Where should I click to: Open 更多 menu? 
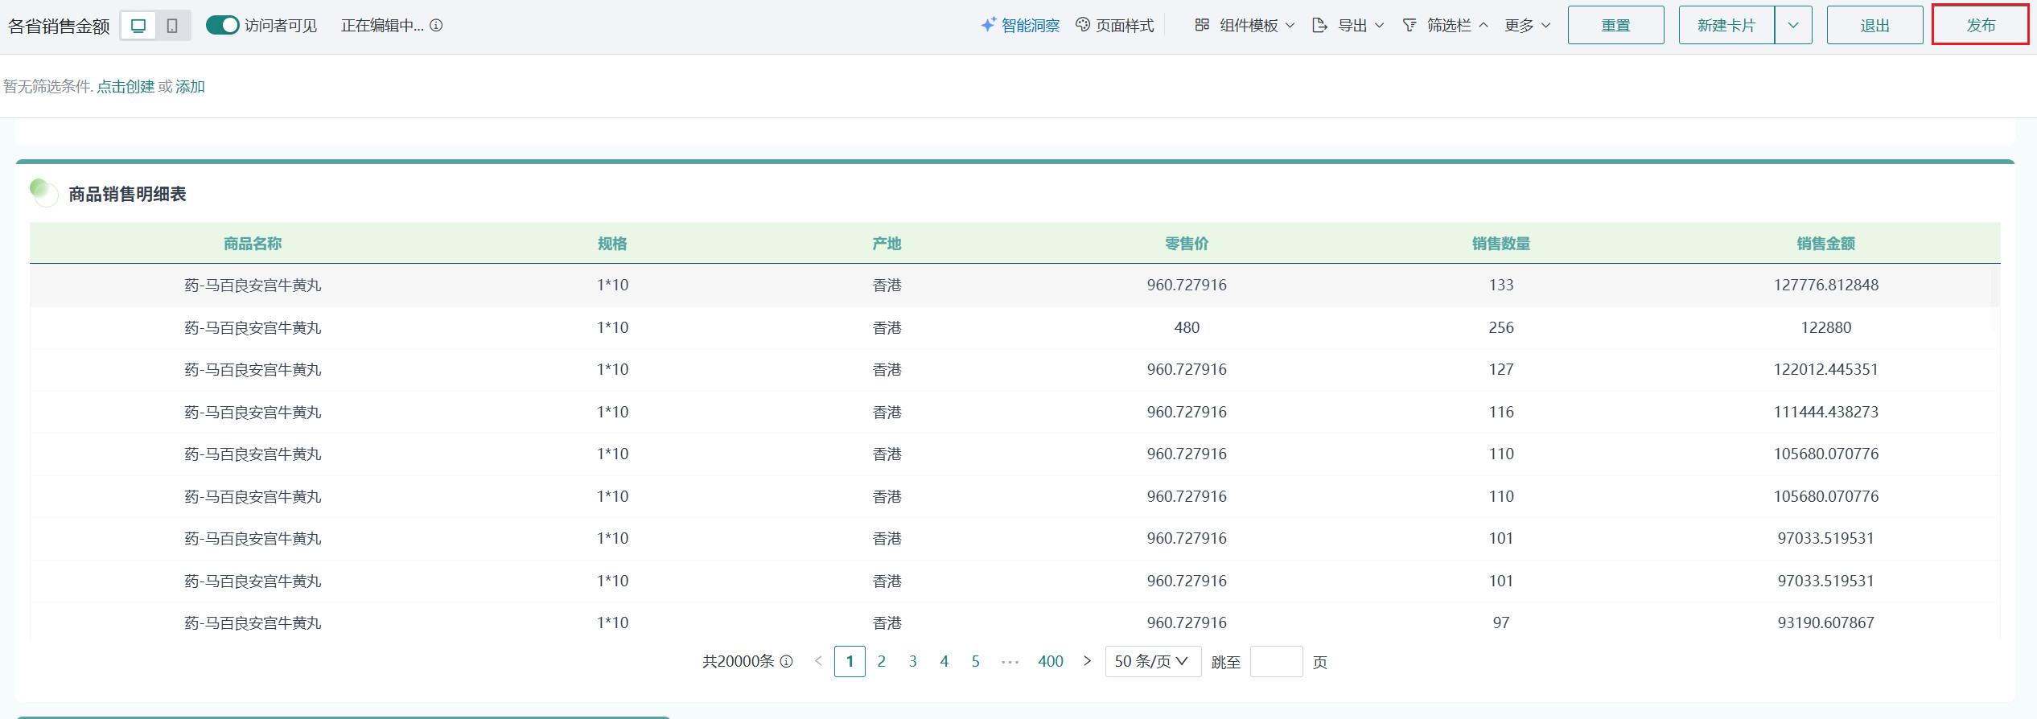pos(1527,26)
